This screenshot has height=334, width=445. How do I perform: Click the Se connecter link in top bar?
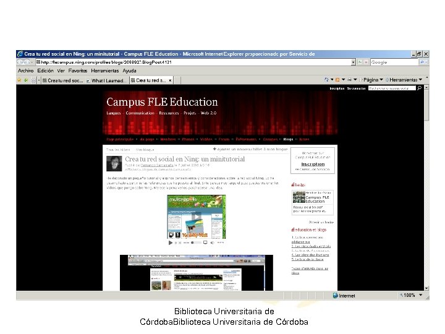356,88
